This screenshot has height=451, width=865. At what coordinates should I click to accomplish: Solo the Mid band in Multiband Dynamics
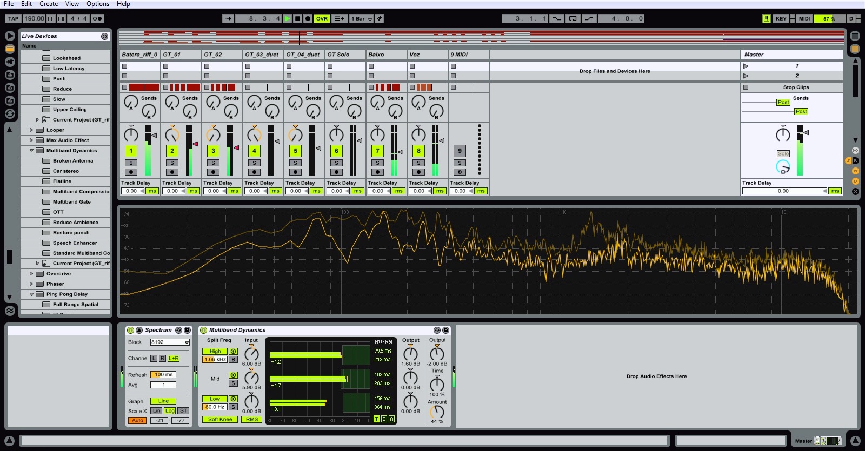point(233,383)
